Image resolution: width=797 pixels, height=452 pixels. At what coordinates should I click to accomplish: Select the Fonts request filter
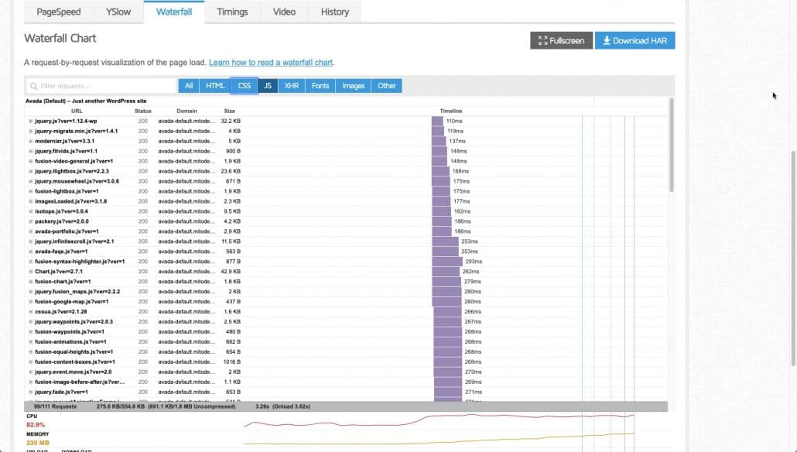(320, 86)
